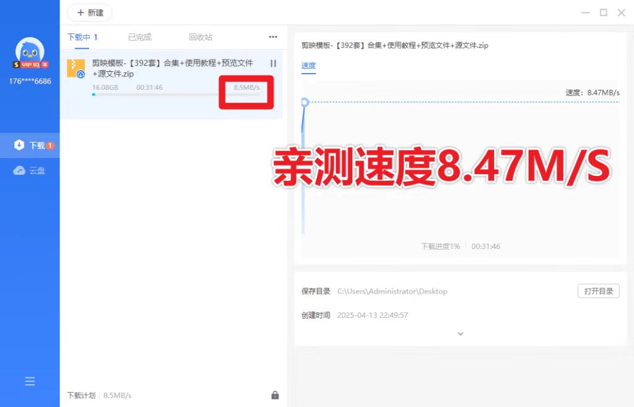
Task: Click the 下载计划 speed indicator in status bar
Action: coord(99,395)
